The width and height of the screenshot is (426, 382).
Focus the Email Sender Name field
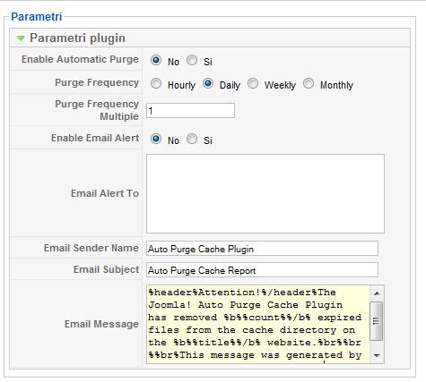point(262,249)
